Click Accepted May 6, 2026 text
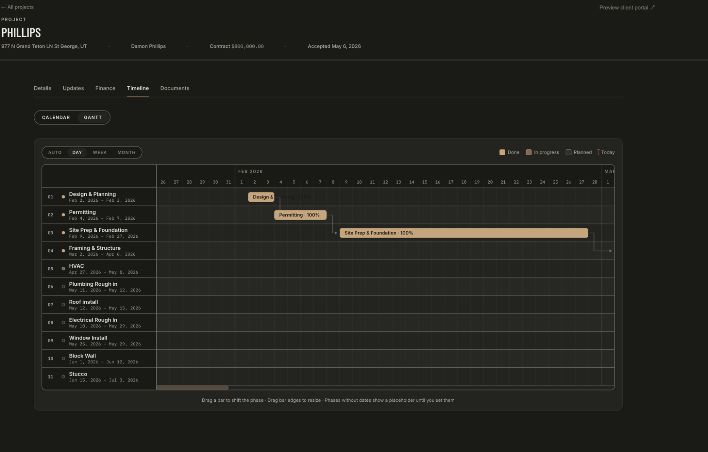708x452 pixels. pyautogui.click(x=334, y=46)
